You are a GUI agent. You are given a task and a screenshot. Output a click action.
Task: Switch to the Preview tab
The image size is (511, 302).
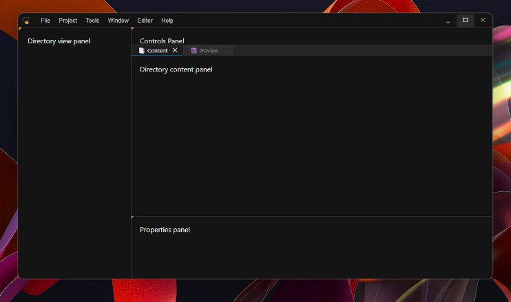pyautogui.click(x=209, y=51)
